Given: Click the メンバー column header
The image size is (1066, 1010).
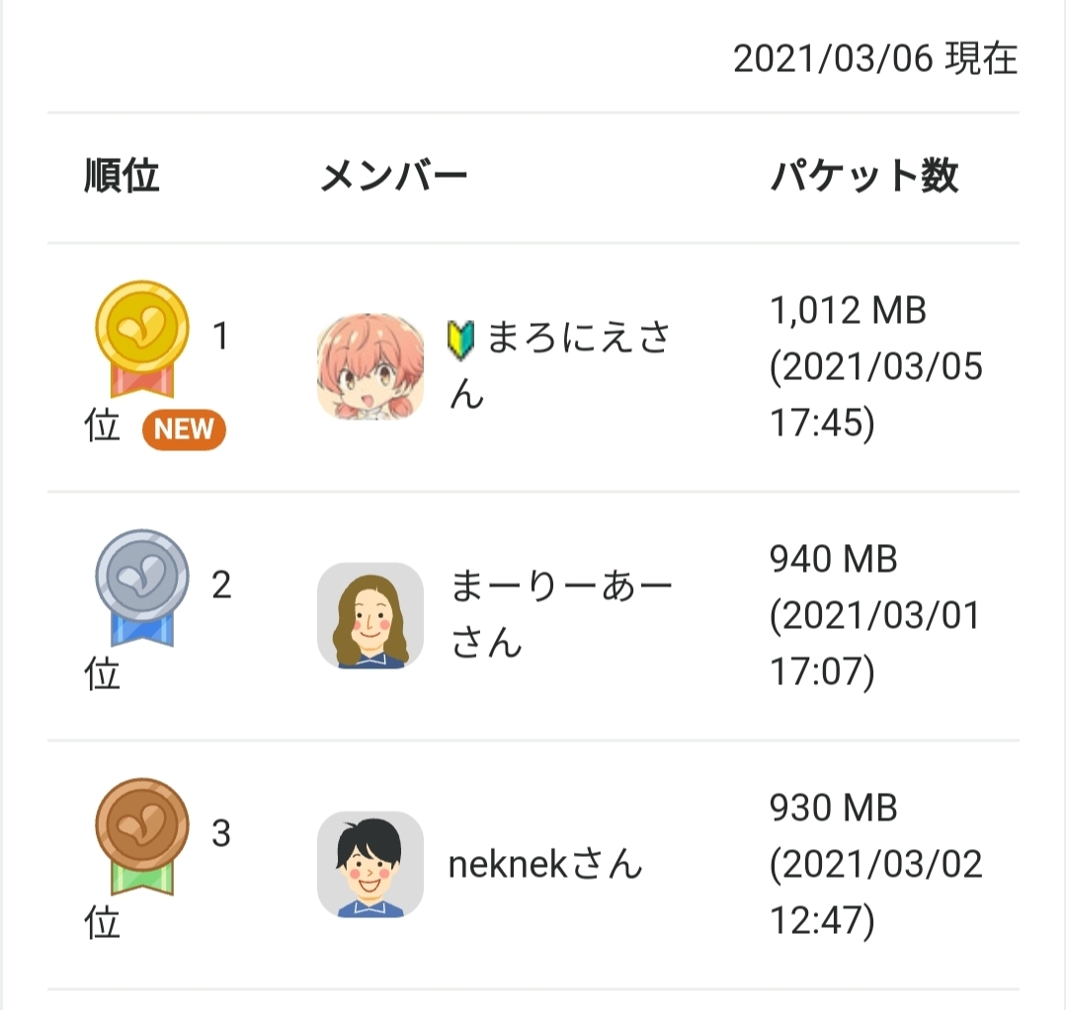Looking at the screenshot, I should pyautogui.click(x=394, y=178).
